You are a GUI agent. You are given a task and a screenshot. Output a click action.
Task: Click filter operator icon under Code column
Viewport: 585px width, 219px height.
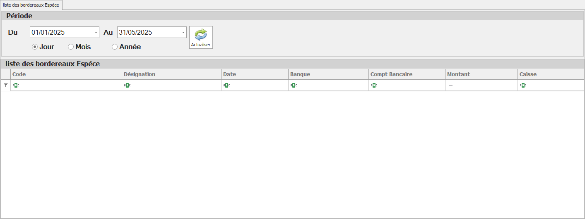pyautogui.click(x=16, y=86)
